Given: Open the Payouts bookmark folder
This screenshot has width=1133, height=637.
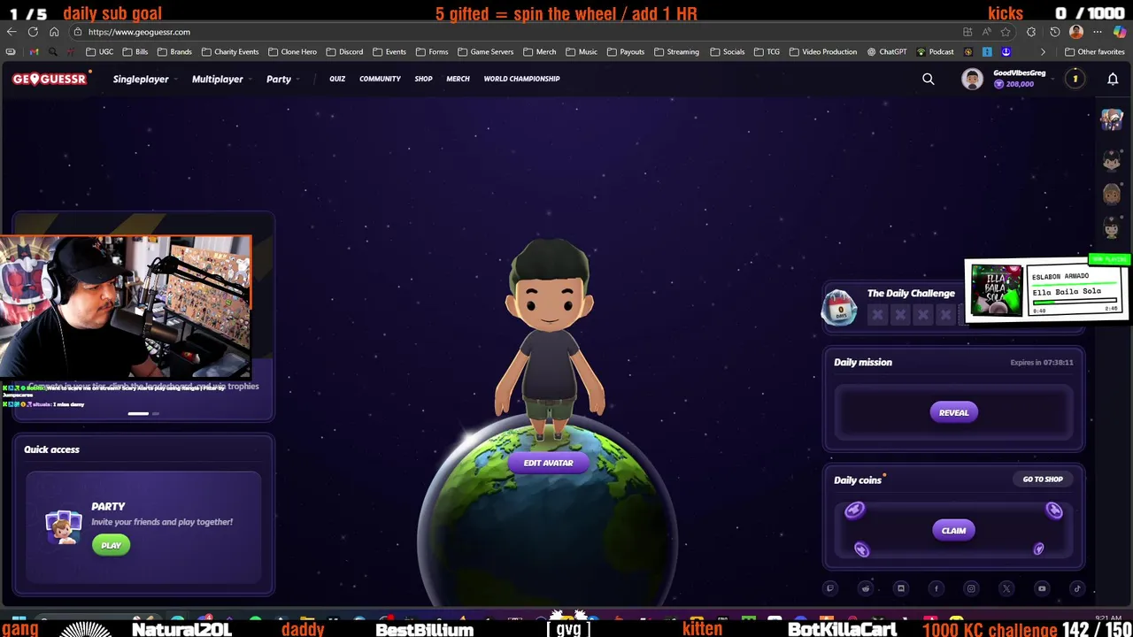Looking at the screenshot, I should tap(626, 51).
